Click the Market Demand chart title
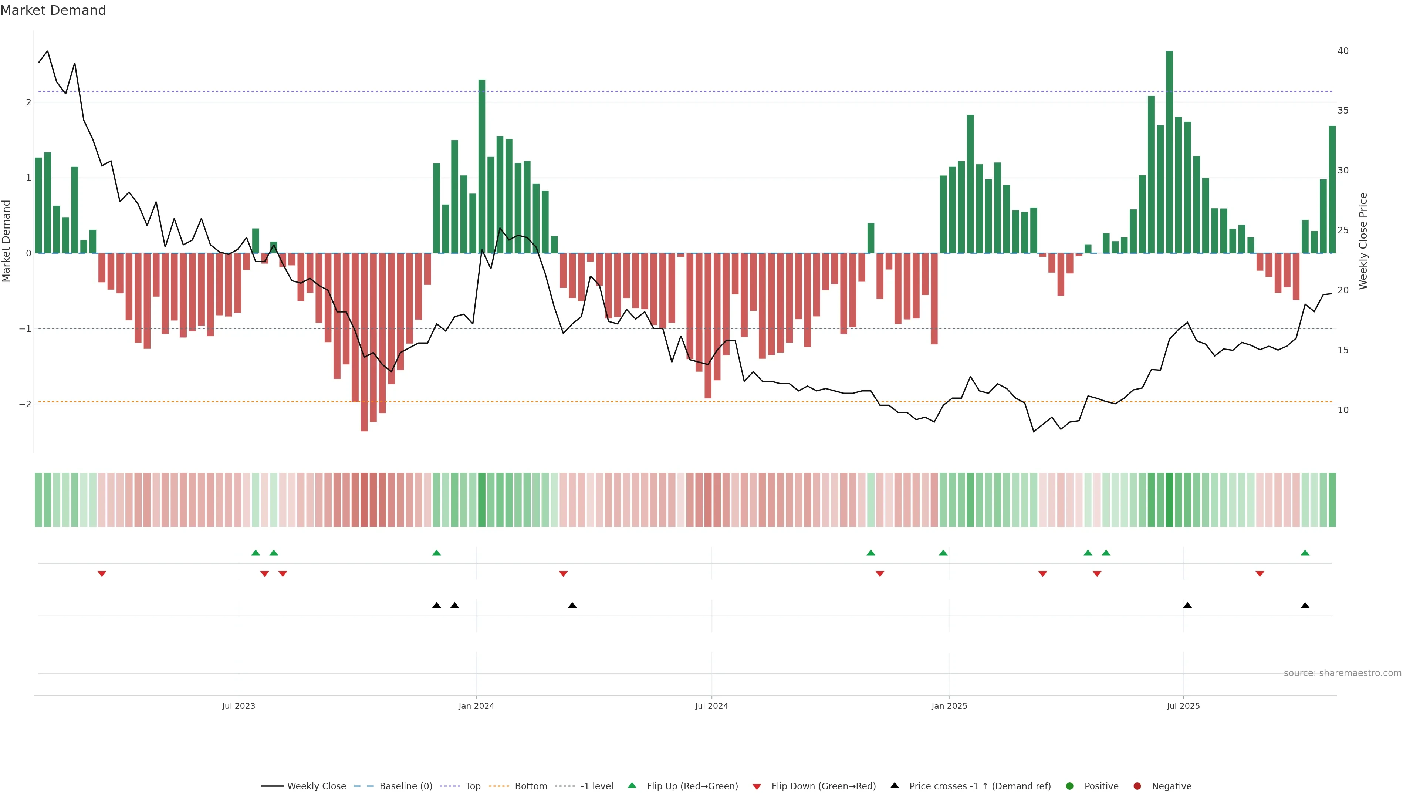Image resolution: width=1420 pixels, height=799 pixels. [x=53, y=10]
